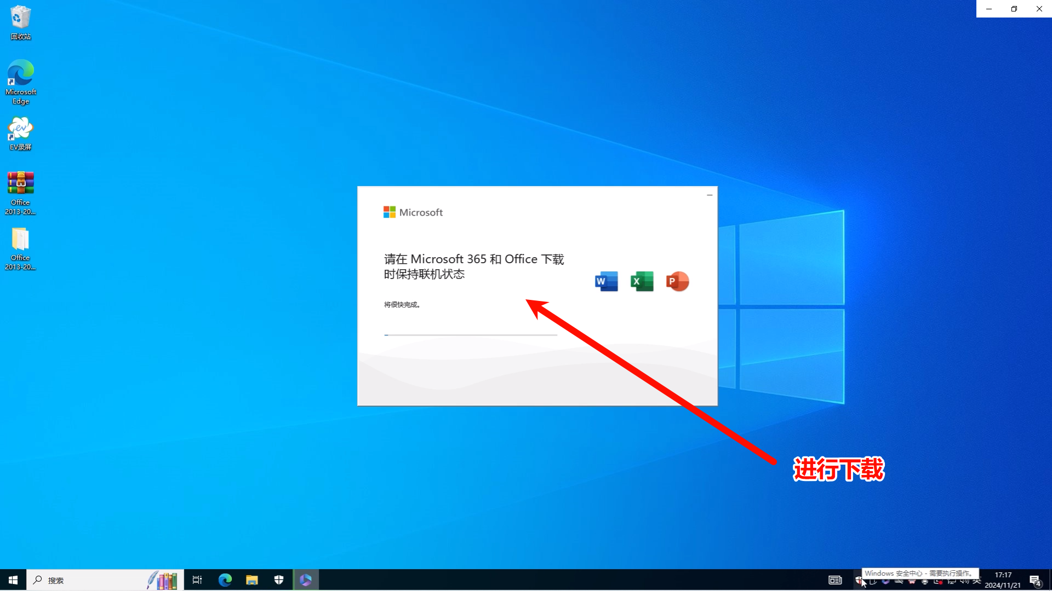Open Task View on taskbar
1052x591 pixels.
point(197,580)
